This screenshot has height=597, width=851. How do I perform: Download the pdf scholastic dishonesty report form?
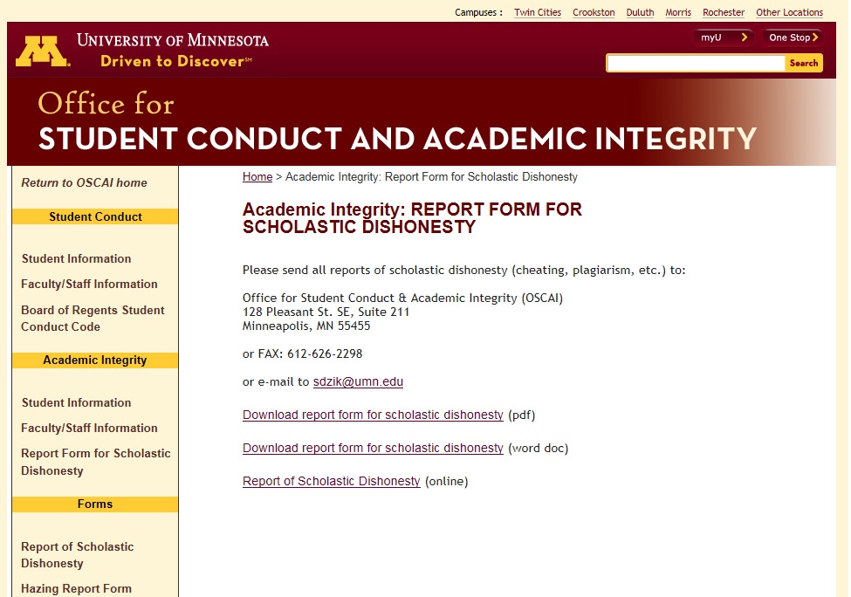(373, 415)
